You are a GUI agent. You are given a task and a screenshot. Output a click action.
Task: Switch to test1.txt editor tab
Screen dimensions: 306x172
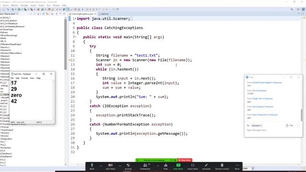coord(104,14)
